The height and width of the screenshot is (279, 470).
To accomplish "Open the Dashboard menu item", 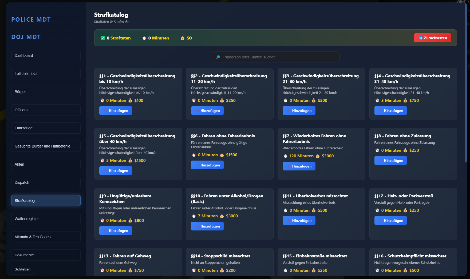I will 46,55.
